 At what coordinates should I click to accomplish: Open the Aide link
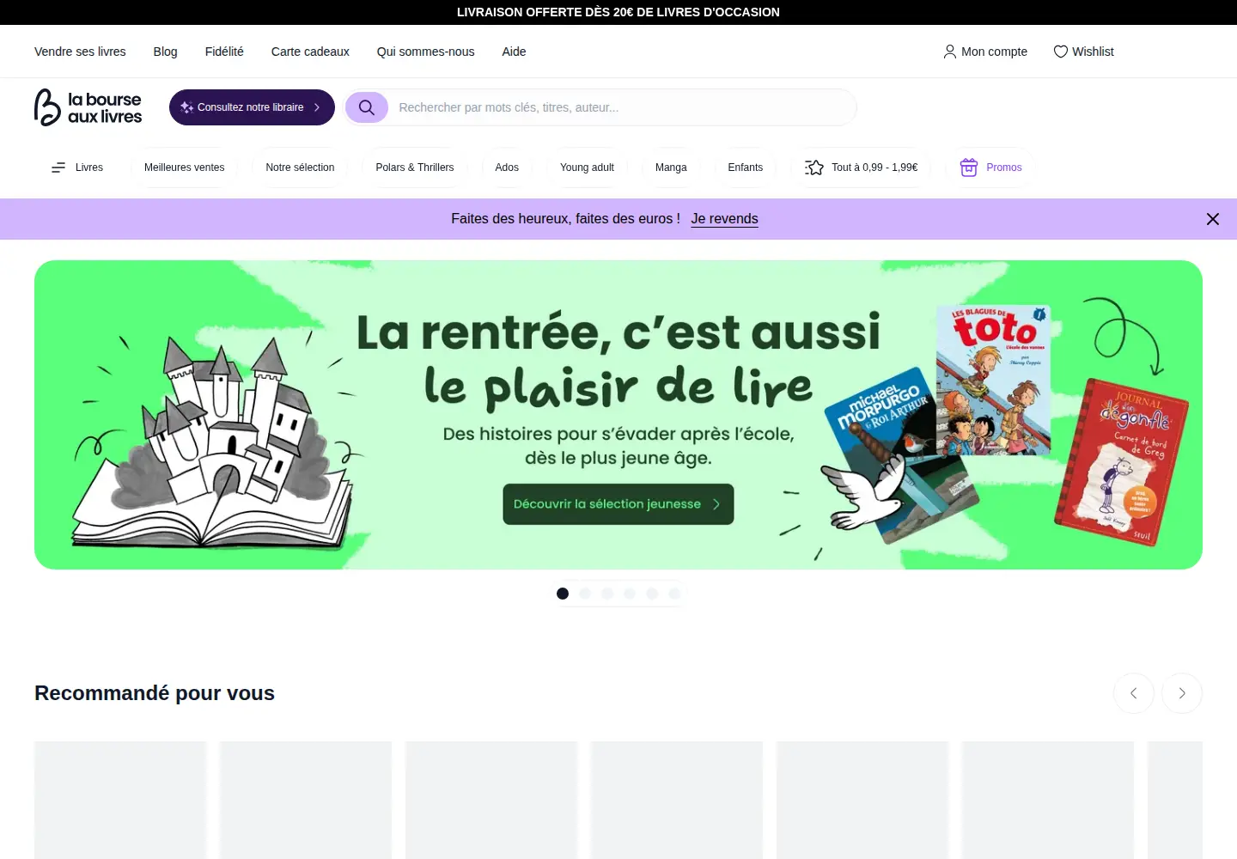tap(514, 52)
